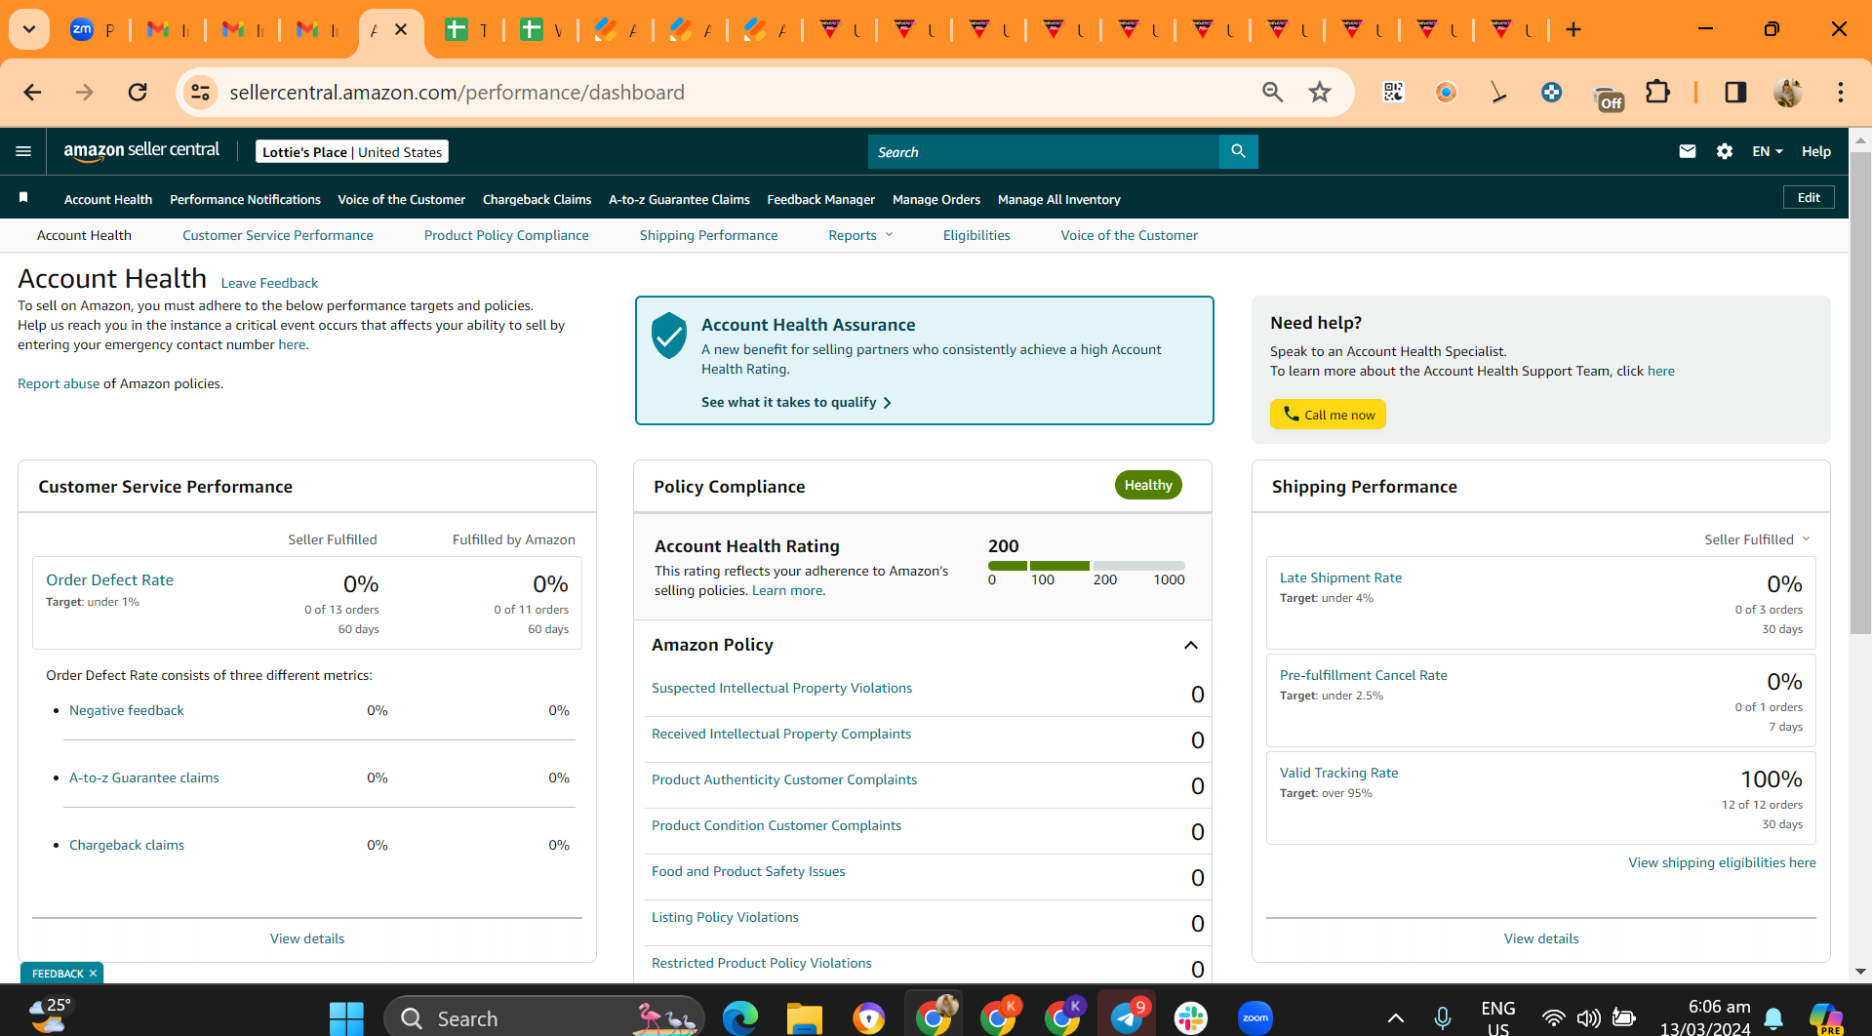Click the Healthy status badge
Image resolution: width=1872 pixels, height=1036 pixels.
pyautogui.click(x=1148, y=485)
